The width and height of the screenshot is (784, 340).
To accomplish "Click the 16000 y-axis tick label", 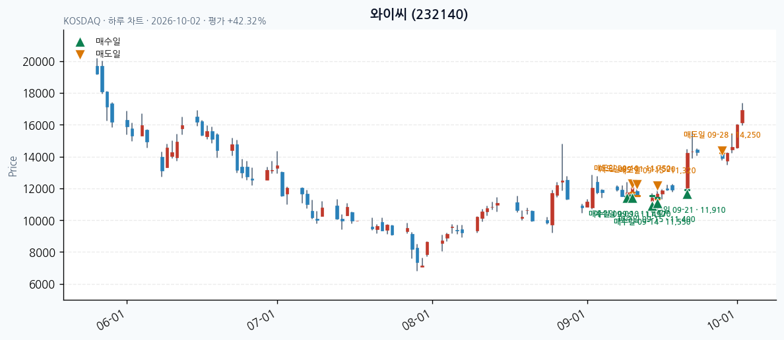I will click(38, 125).
